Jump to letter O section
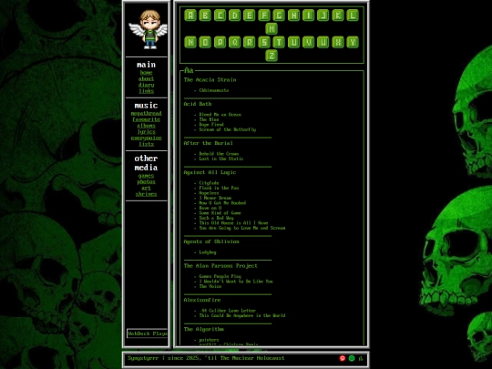Image resolution: width=492 pixels, height=369 pixels. pos(205,42)
